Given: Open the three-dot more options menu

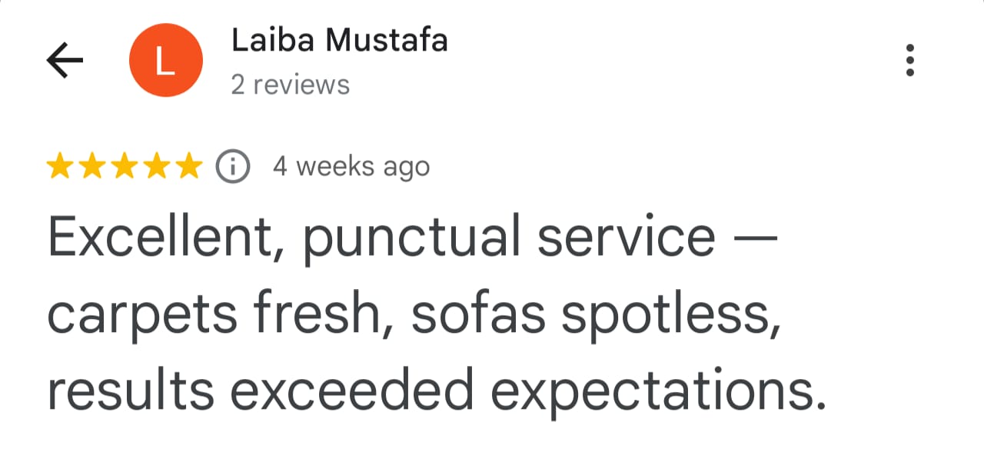Looking at the screenshot, I should click(910, 60).
